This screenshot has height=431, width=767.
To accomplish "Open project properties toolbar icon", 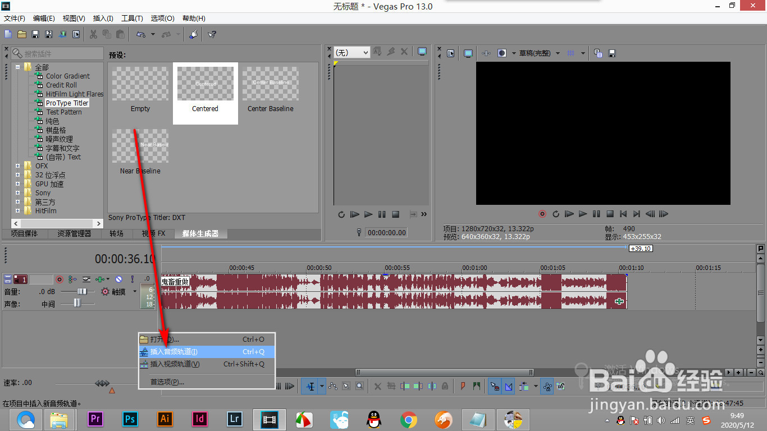I will click(76, 34).
